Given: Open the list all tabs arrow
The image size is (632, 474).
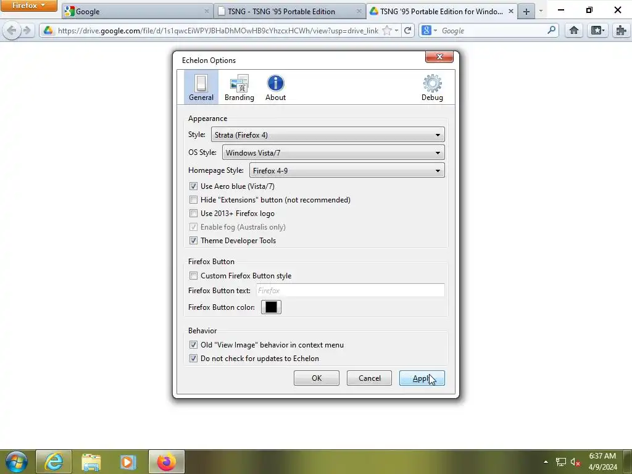Looking at the screenshot, I should point(541,11).
